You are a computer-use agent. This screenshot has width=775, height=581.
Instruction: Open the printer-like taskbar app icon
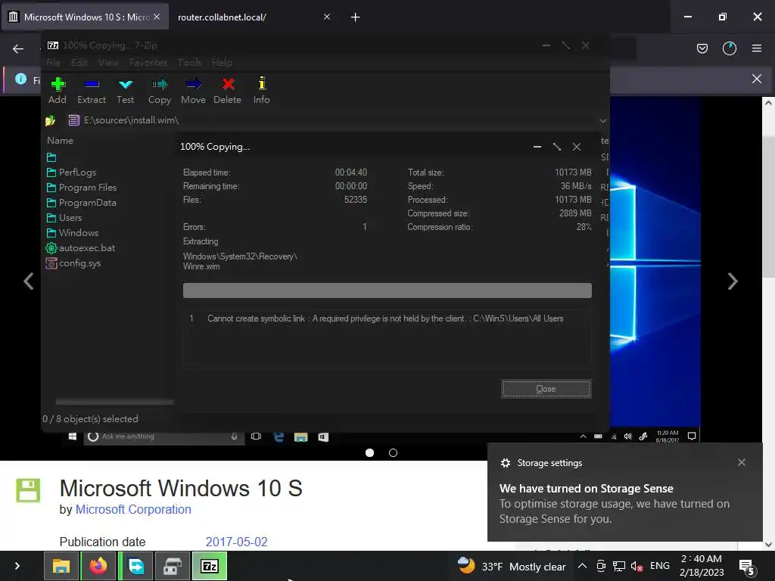click(173, 566)
